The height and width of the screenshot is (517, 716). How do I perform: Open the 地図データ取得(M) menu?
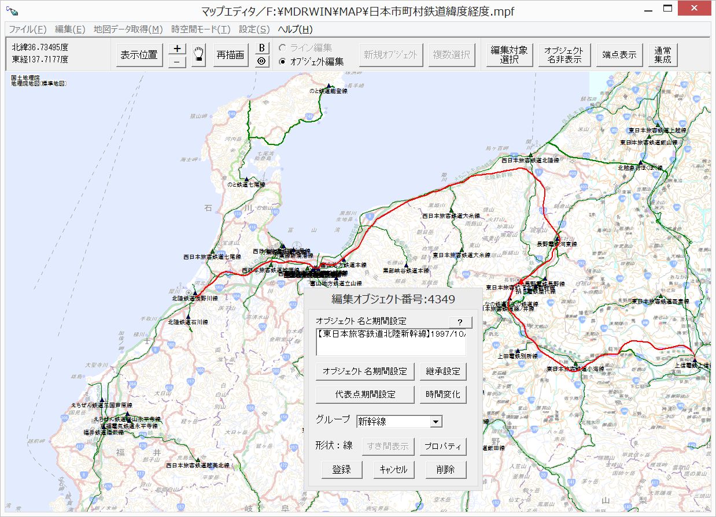click(x=128, y=29)
